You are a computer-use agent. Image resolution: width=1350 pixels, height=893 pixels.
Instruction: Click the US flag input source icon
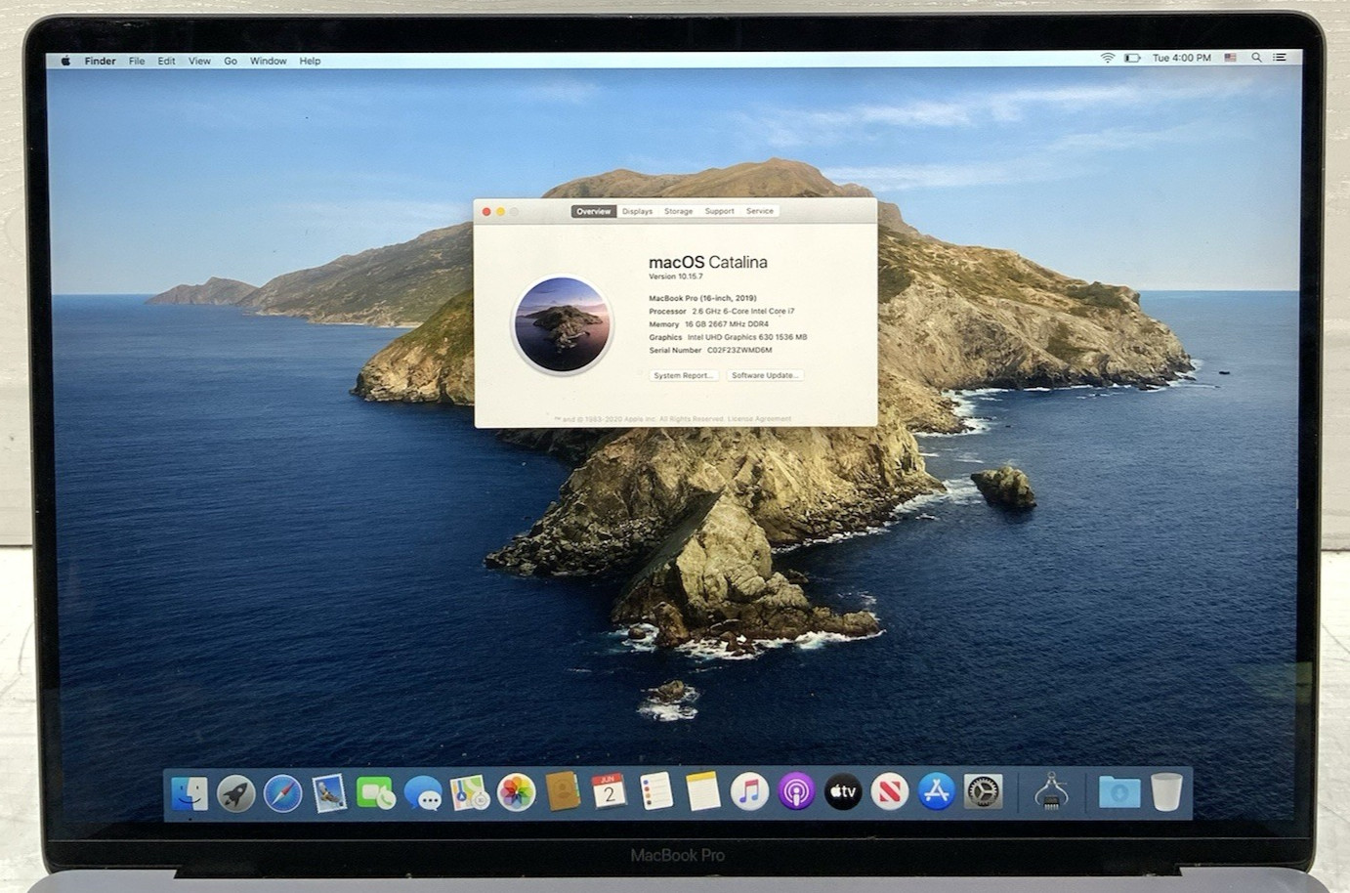(x=1231, y=58)
